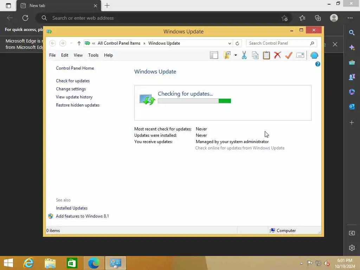Click the Action Center flag tray icon
Image resolution: width=360 pixels, height=270 pixels.
pos(310,263)
